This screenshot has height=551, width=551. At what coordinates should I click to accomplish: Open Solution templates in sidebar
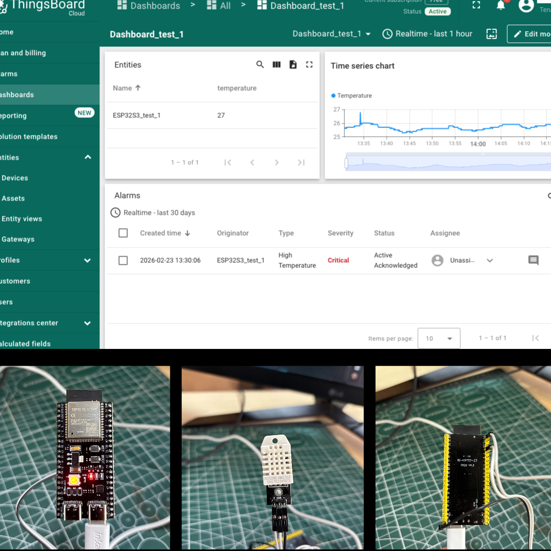coord(49,136)
